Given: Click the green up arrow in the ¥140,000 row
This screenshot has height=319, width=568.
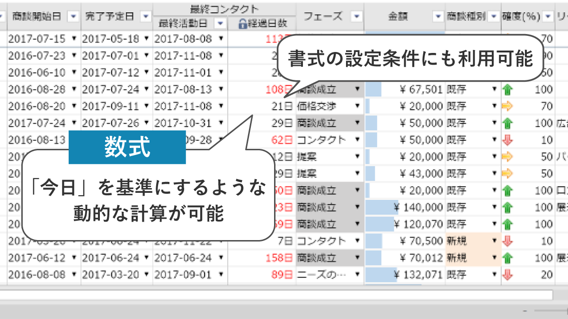Looking at the screenshot, I should [507, 207].
